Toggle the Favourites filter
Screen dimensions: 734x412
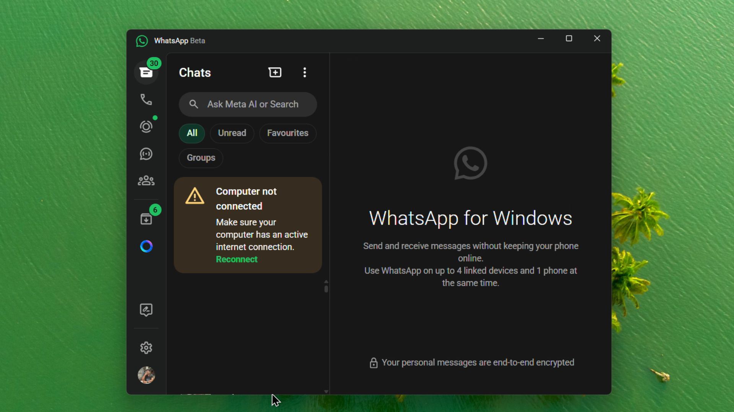(x=287, y=133)
